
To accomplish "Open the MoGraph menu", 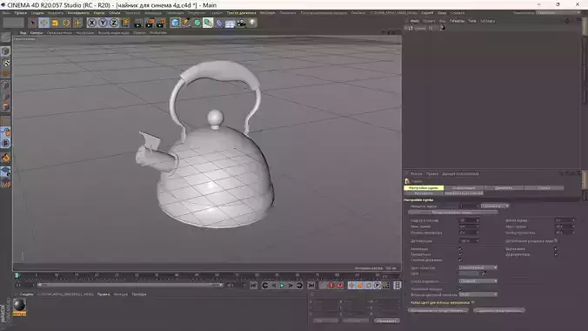I will 267,13.
